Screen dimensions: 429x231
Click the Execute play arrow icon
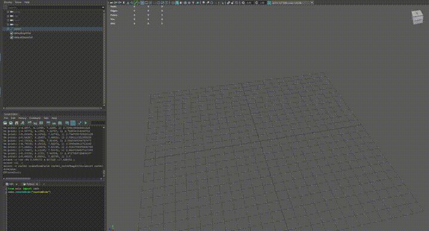tap(86, 123)
